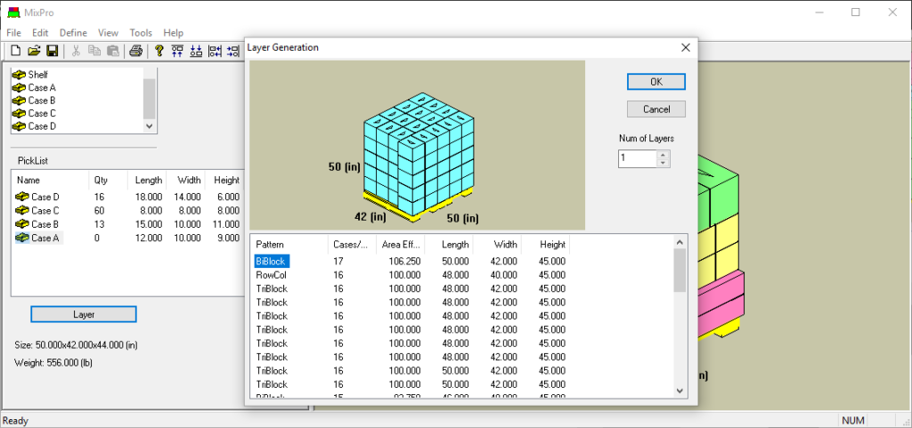This screenshot has height=428, width=912.
Task: Click the toolbar icon with two up arrows
Action: pos(177,51)
